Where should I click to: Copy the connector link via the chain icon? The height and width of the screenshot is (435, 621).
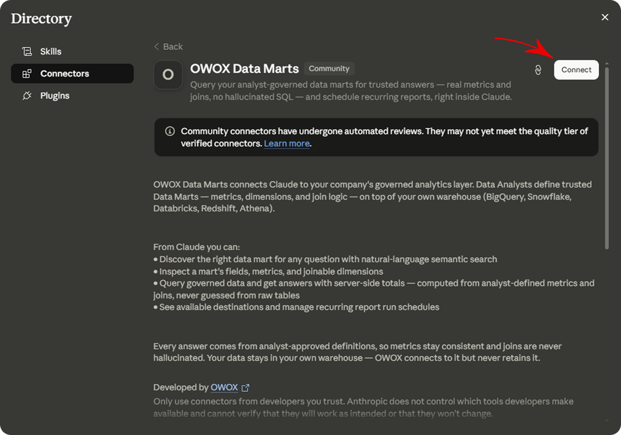[x=538, y=70]
